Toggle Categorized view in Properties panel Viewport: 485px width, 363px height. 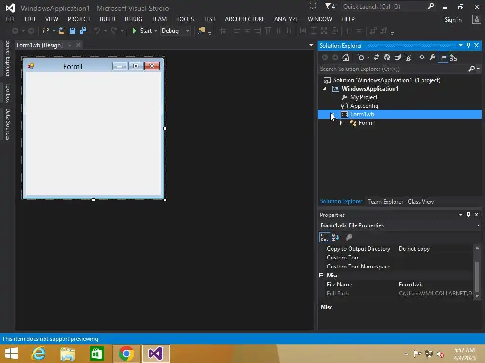pyautogui.click(x=324, y=237)
